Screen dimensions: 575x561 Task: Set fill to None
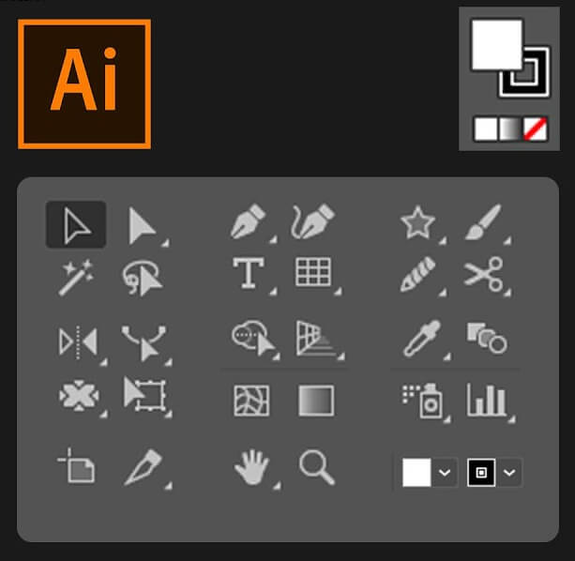(x=535, y=129)
